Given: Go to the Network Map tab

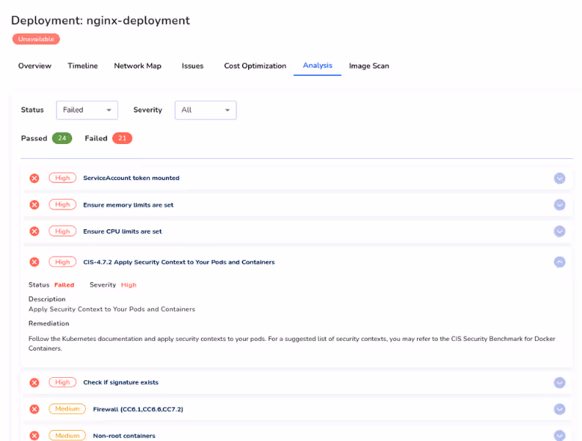Looking at the screenshot, I should tap(138, 66).
